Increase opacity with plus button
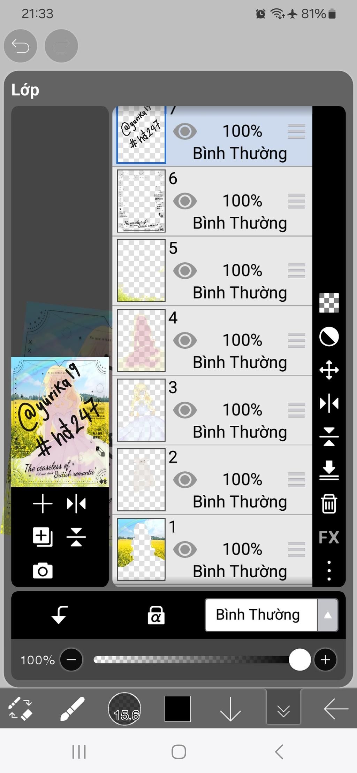The height and width of the screenshot is (773, 357). tap(325, 659)
